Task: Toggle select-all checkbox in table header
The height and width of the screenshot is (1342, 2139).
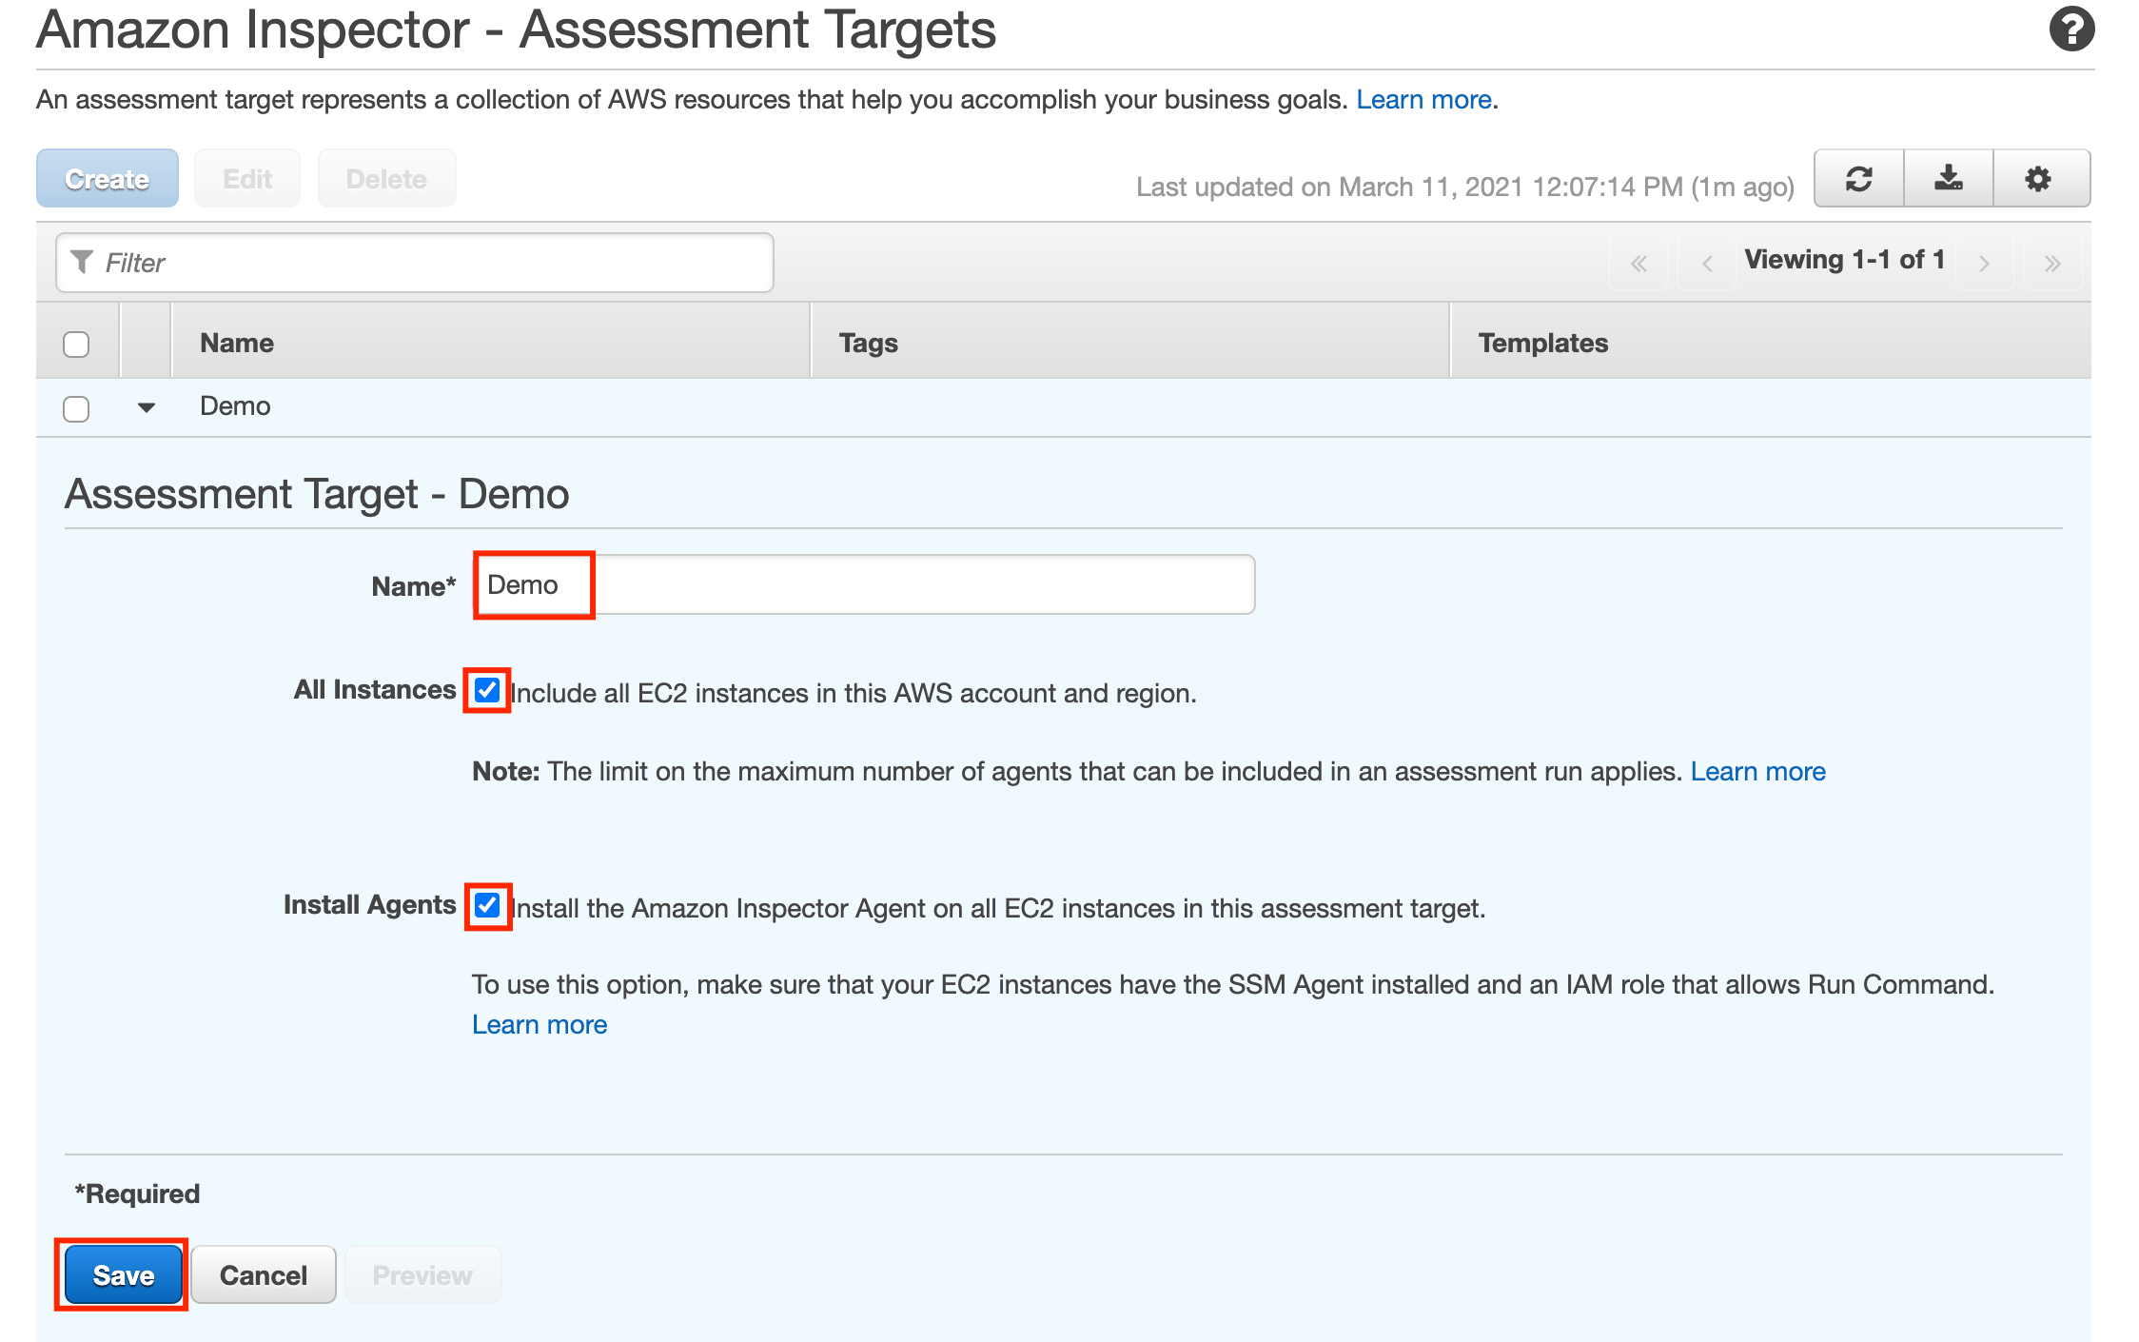Action: click(76, 344)
